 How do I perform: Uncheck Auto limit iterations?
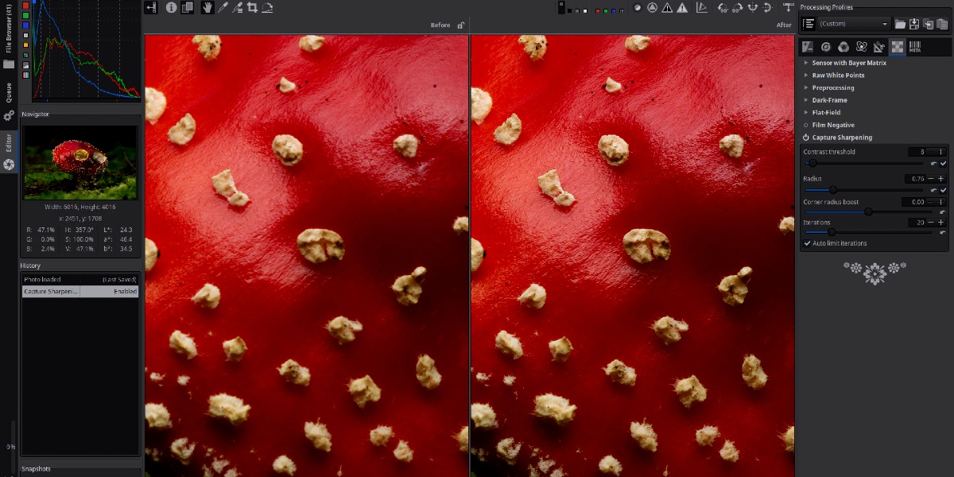tap(808, 243)
